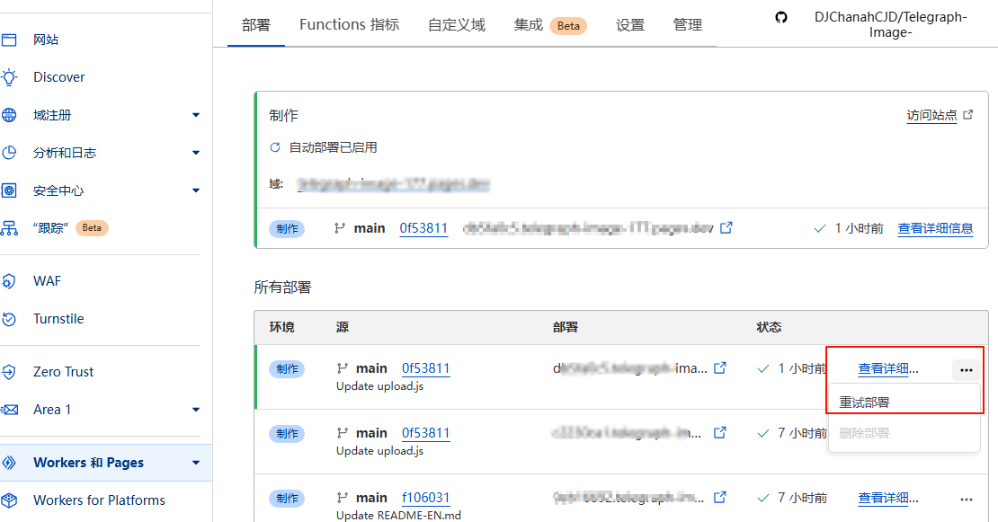Click the Discover lightbulb icon
The height and width of the screenshot is (522, 998).
9,77
